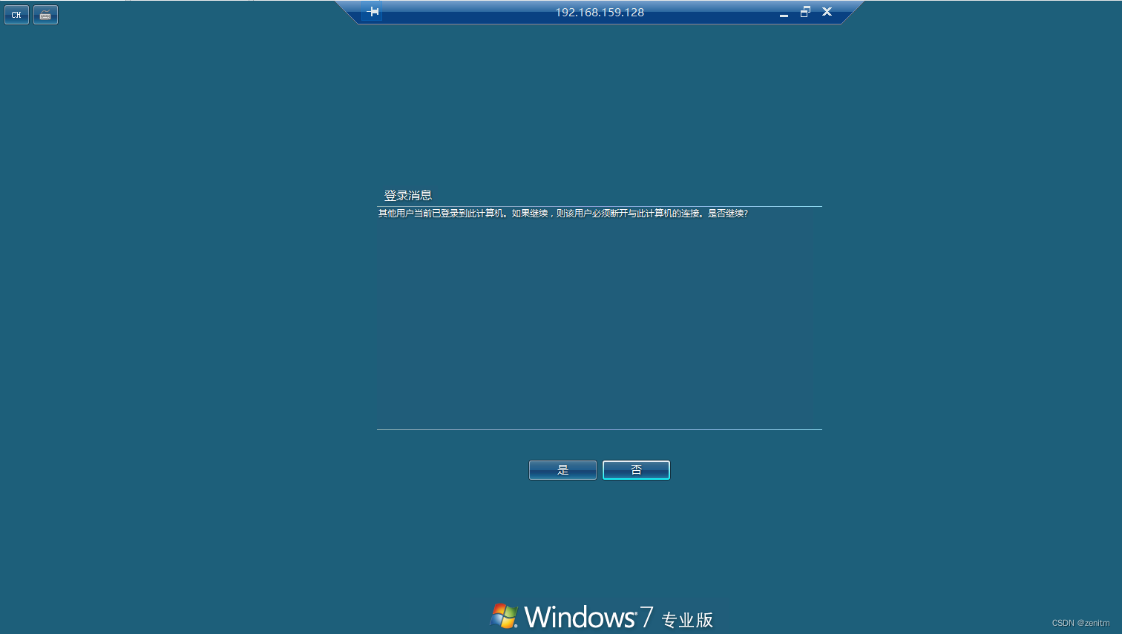Click the 登录消息 heading text
Screen dimensions: 1122x634
(407, 196)
